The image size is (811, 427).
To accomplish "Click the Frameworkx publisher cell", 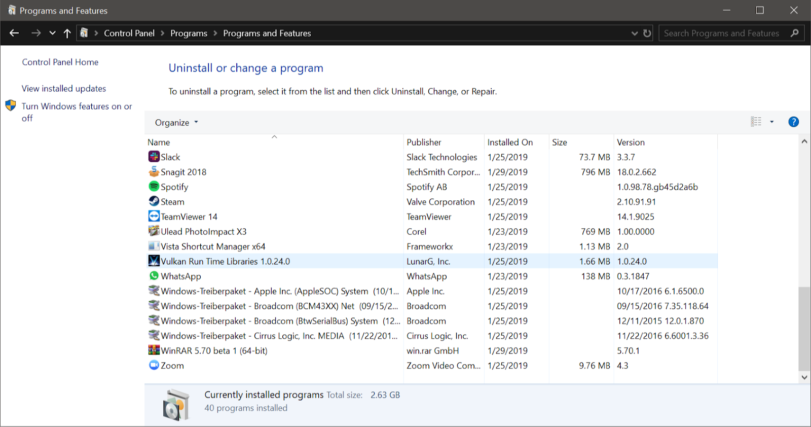I will coord(430,246).
